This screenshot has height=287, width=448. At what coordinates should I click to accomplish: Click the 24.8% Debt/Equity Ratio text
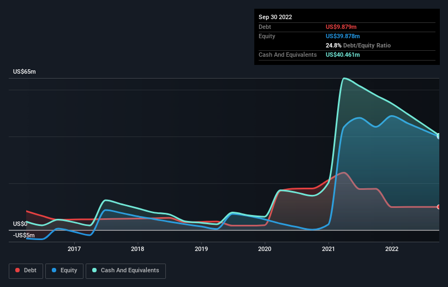[x=358, y=45]
